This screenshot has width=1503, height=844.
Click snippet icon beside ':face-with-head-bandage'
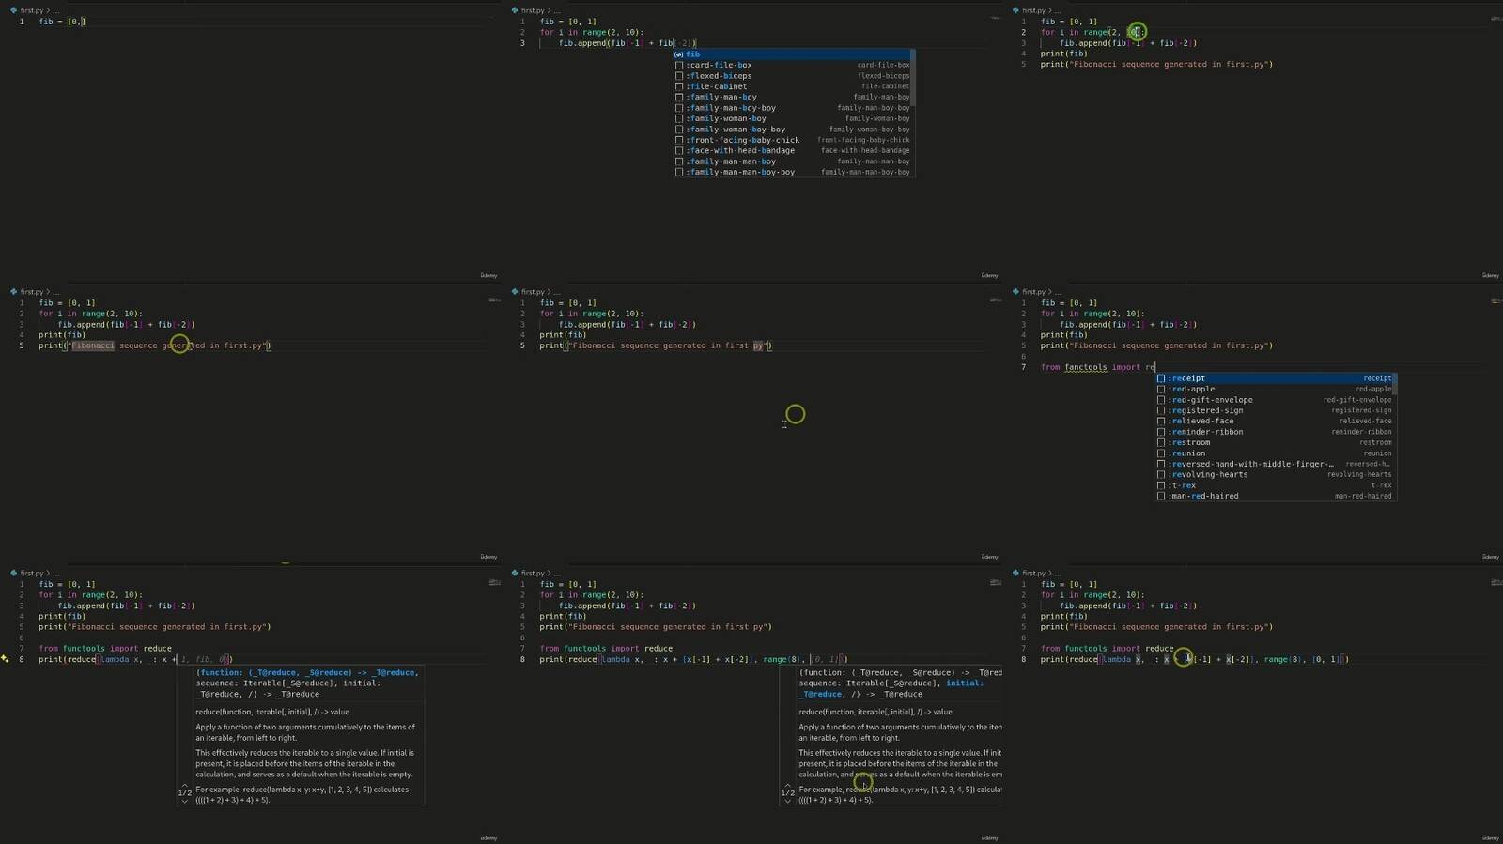(679, 150)
